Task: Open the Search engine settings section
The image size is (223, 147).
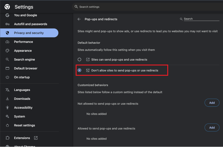Action: (24, 60)
